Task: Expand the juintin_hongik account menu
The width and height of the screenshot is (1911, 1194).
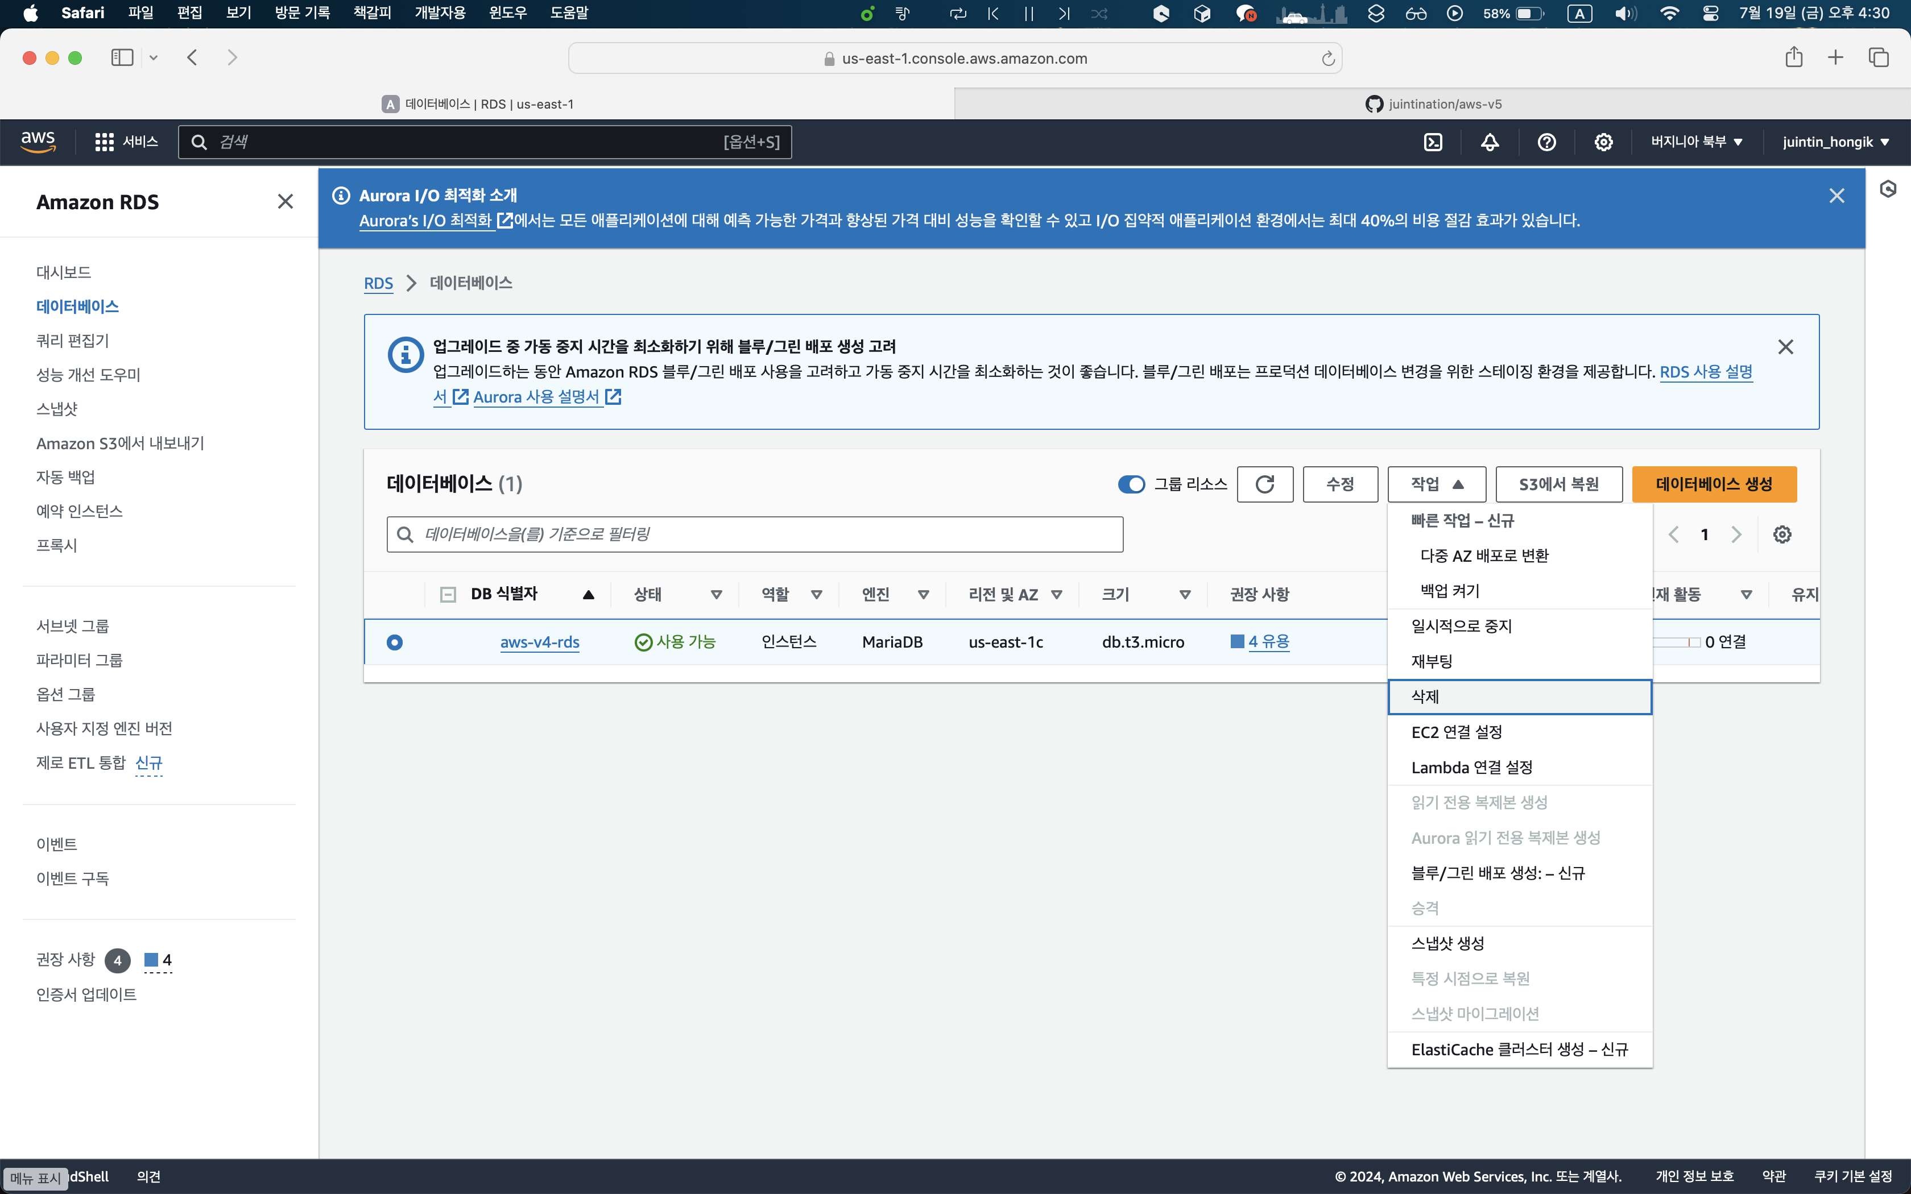Action: (x=1834, y=142)
